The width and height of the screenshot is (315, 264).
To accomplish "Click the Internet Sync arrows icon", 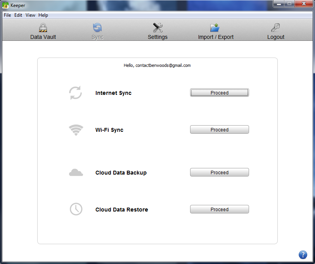I will pyautogui.click(x=76, y=93).
